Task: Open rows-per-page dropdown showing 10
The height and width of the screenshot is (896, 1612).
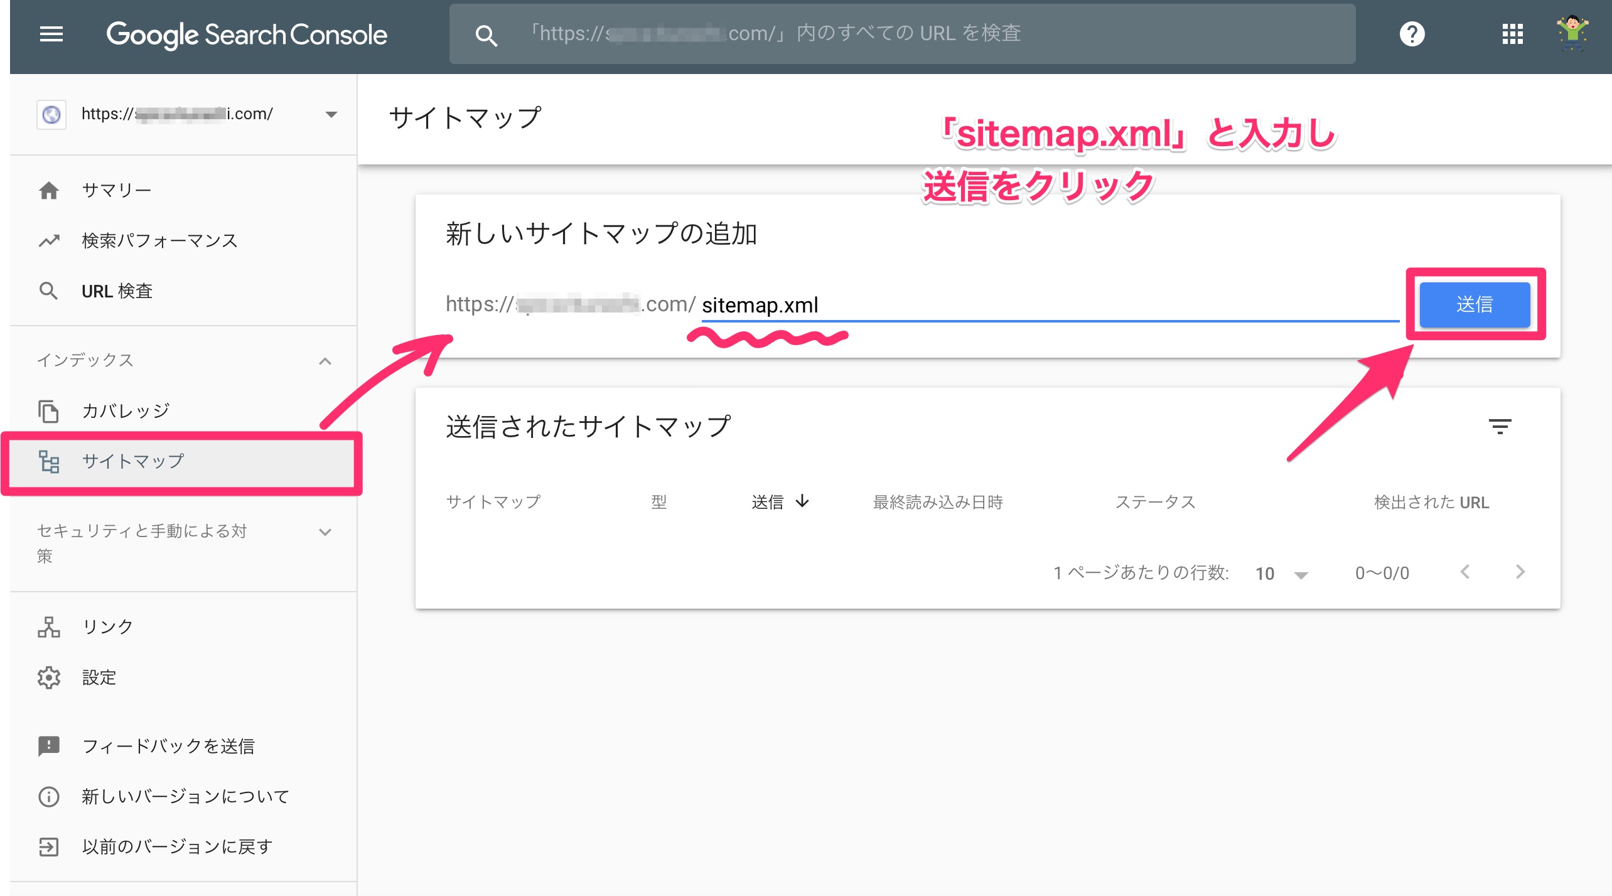Action: (1282, 573)
